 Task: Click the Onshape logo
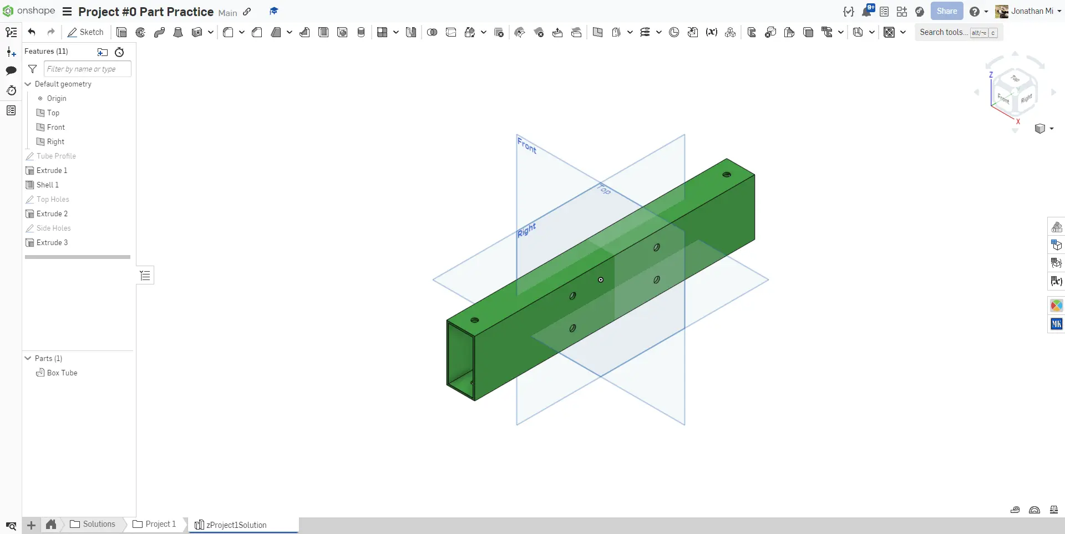coord(29,11)
